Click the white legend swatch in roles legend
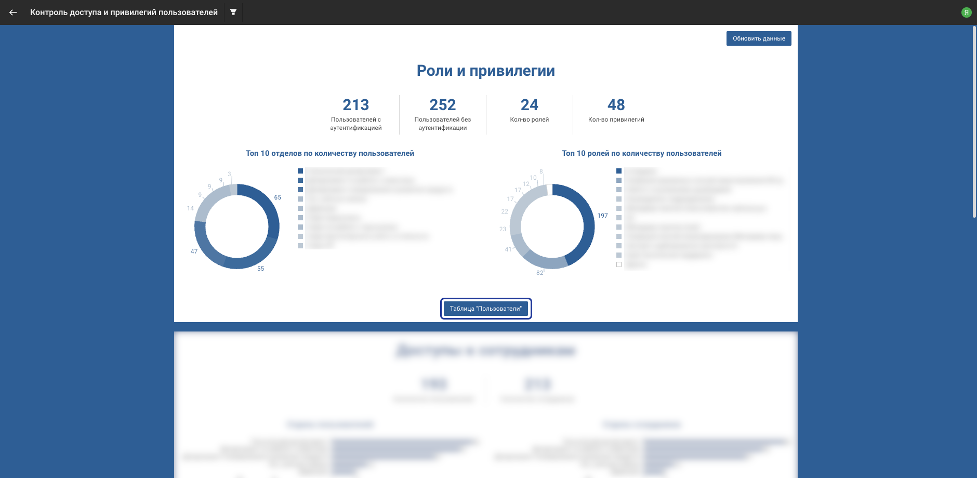 click(x=619, y=264)
